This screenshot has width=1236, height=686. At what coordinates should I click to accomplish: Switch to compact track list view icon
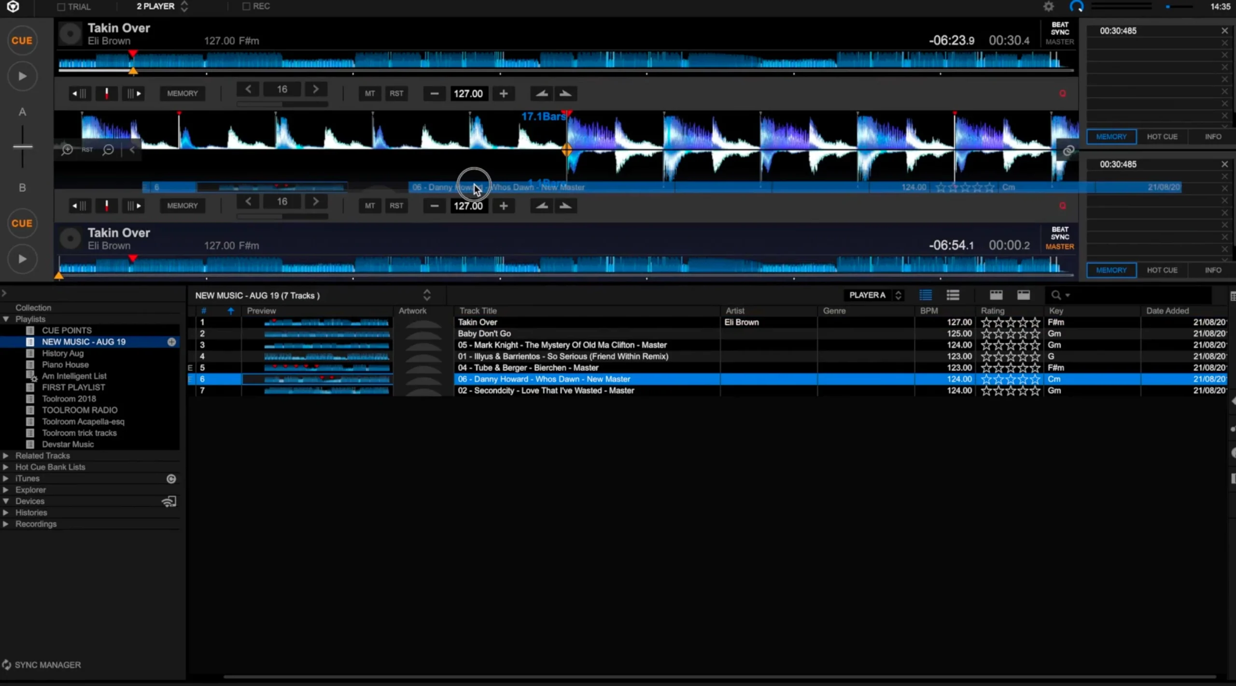click(926, 295)
